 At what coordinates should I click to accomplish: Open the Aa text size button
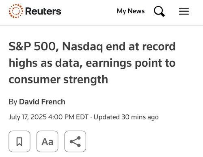(48, 141)
